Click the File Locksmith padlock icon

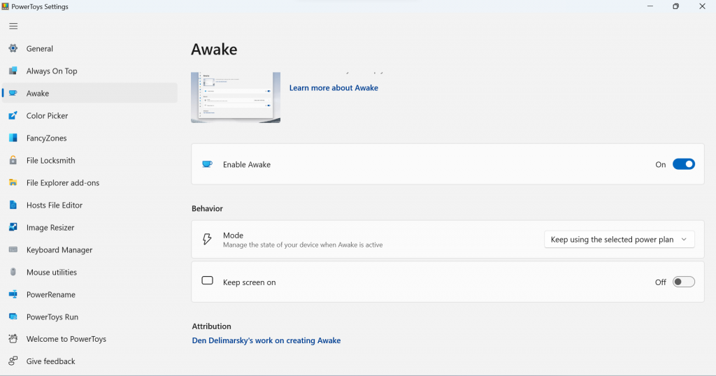pyautogui.click(x=13, y=160)
